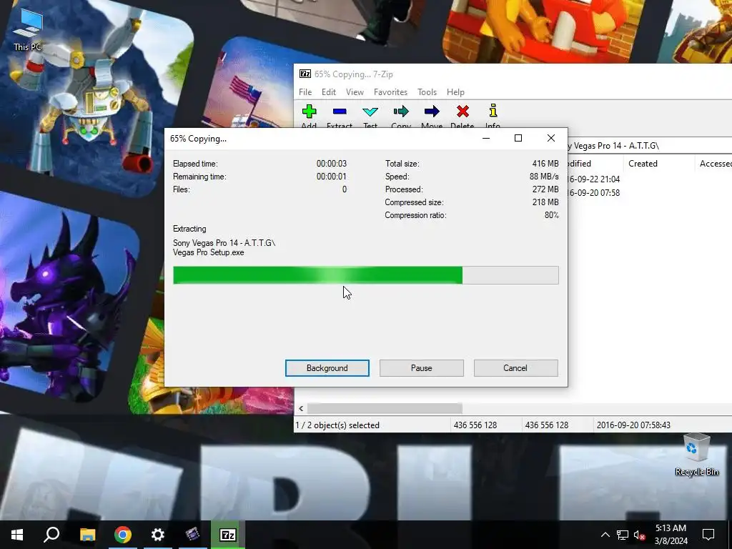Click the scrollbar left arrow in 7-Zip
This screenshot has height=549, width=732.
(x=301, y=408)
